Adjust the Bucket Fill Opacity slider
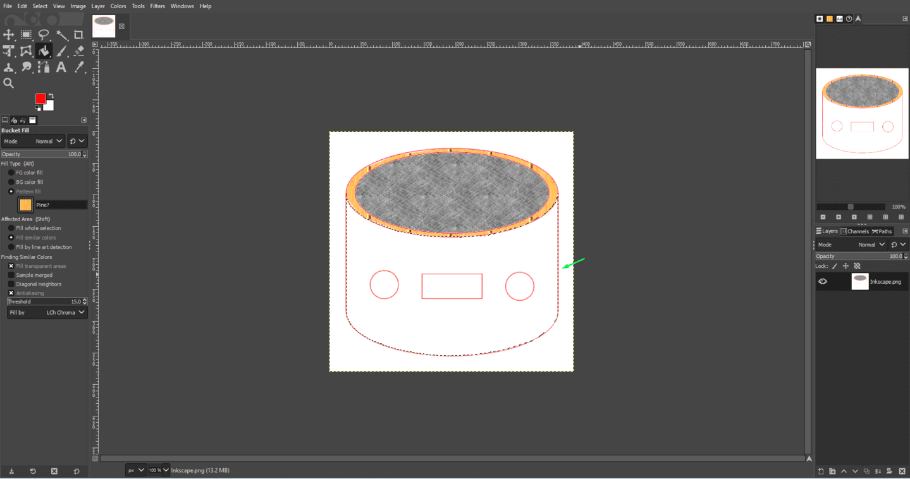 [44, 154]
